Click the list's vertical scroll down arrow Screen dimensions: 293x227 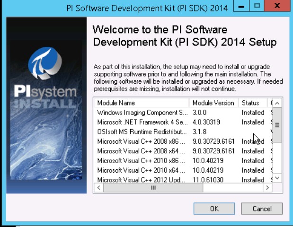pos(277,178)
